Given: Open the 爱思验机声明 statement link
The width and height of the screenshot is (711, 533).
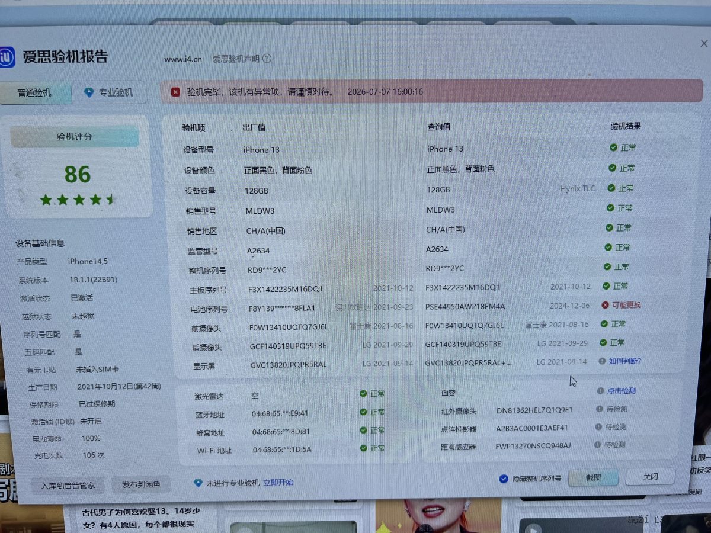Looking at the screenshot, I should (x=236, y=59).
